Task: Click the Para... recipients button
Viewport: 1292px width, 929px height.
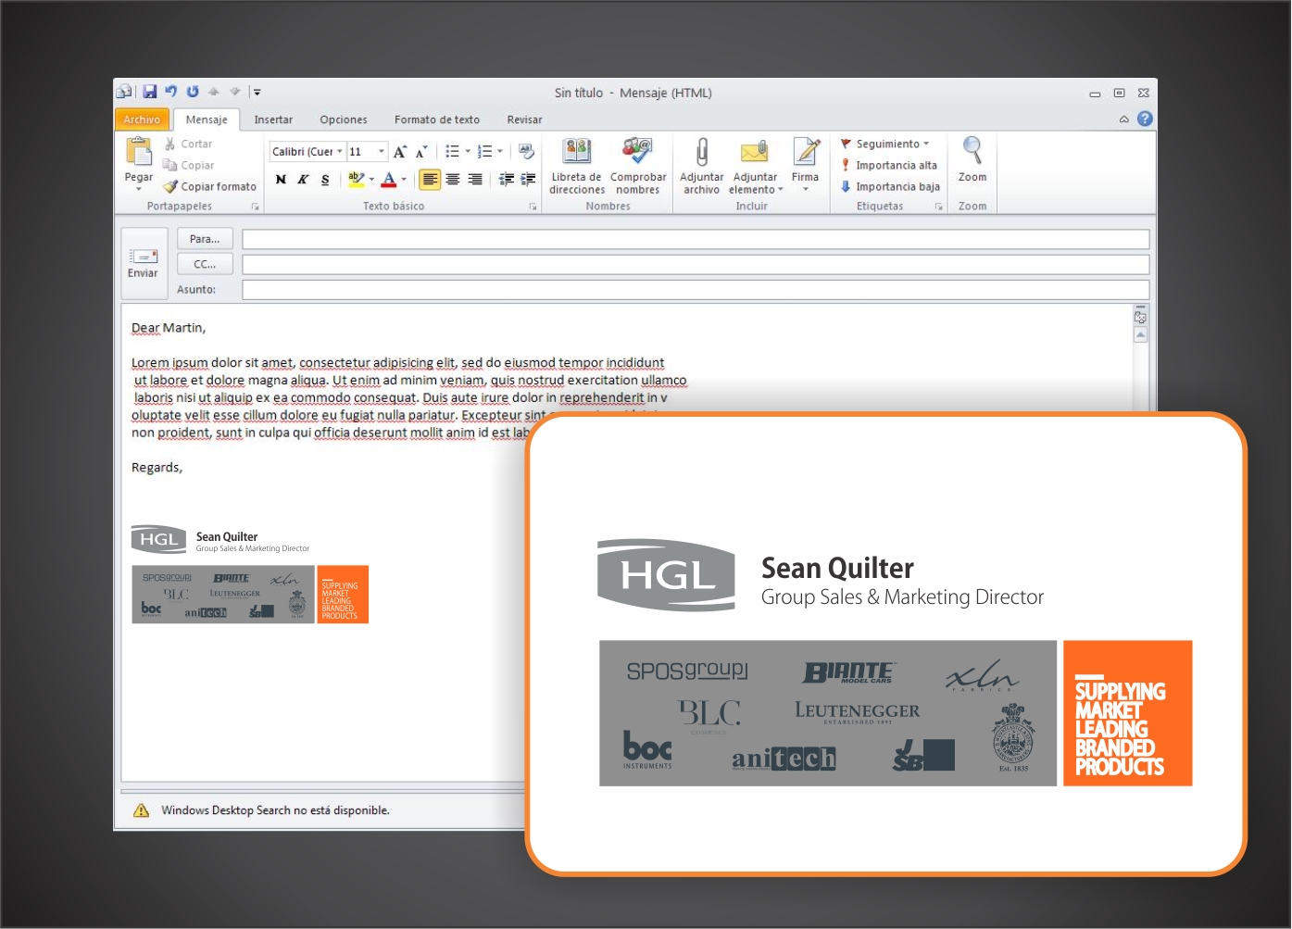Action: tap(205, 239)
